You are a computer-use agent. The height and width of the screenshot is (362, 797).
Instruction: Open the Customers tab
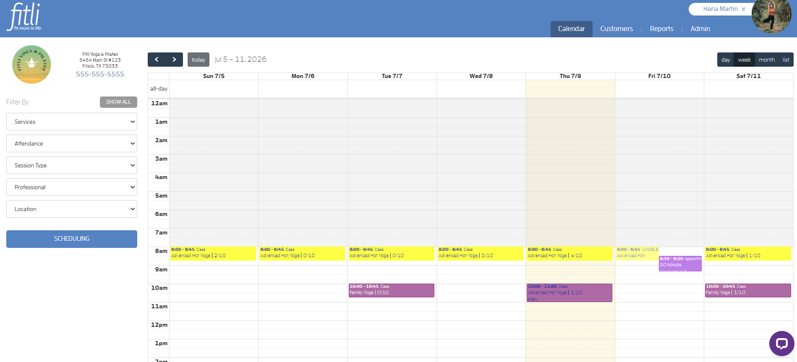point(616,29)
